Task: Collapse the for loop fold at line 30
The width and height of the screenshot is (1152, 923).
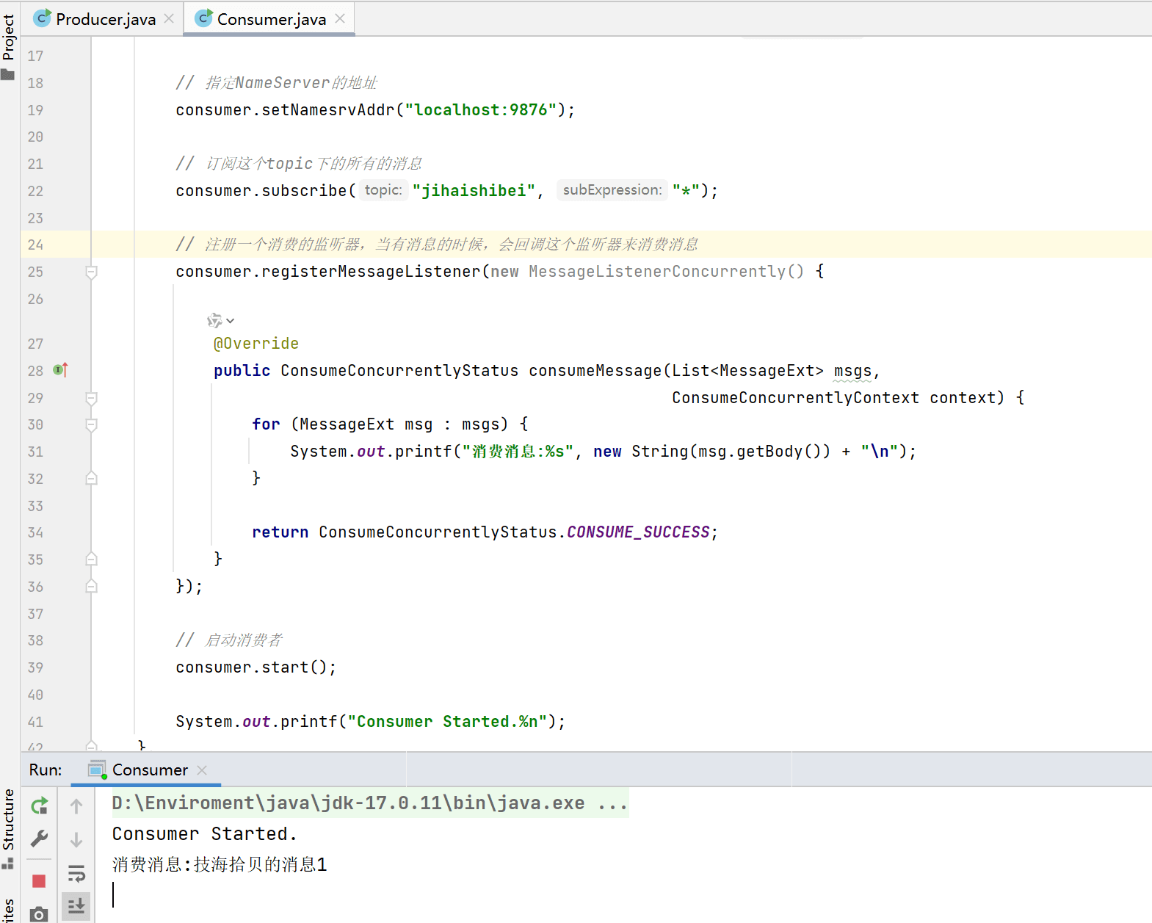Action: (92, 425)
